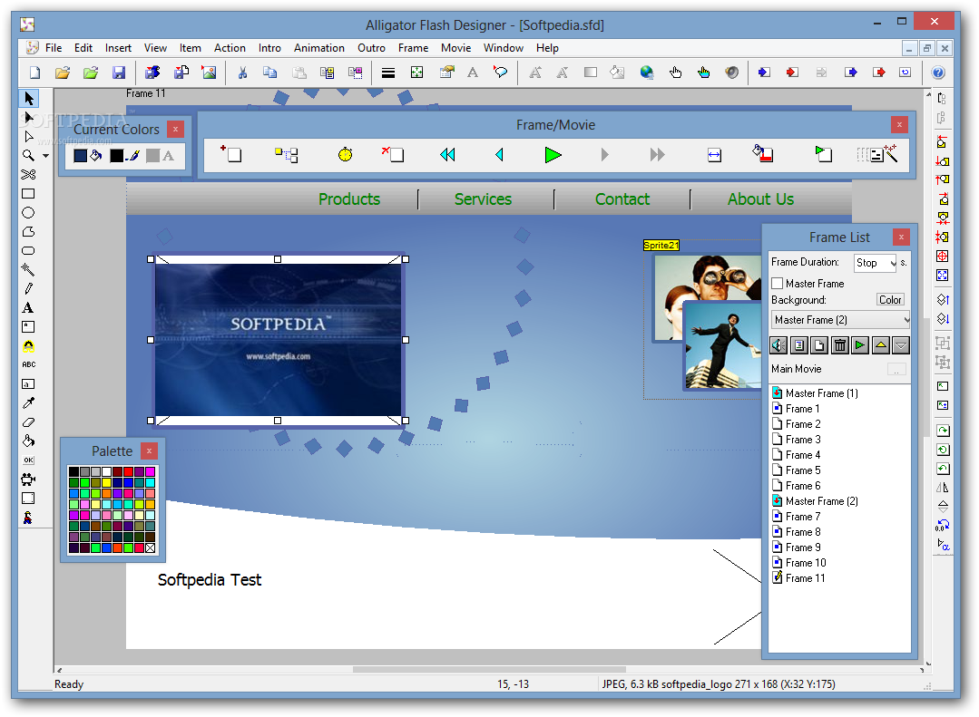Click the line color black swatch
This screenshot has height=717, width=979.
click(116, 155)
